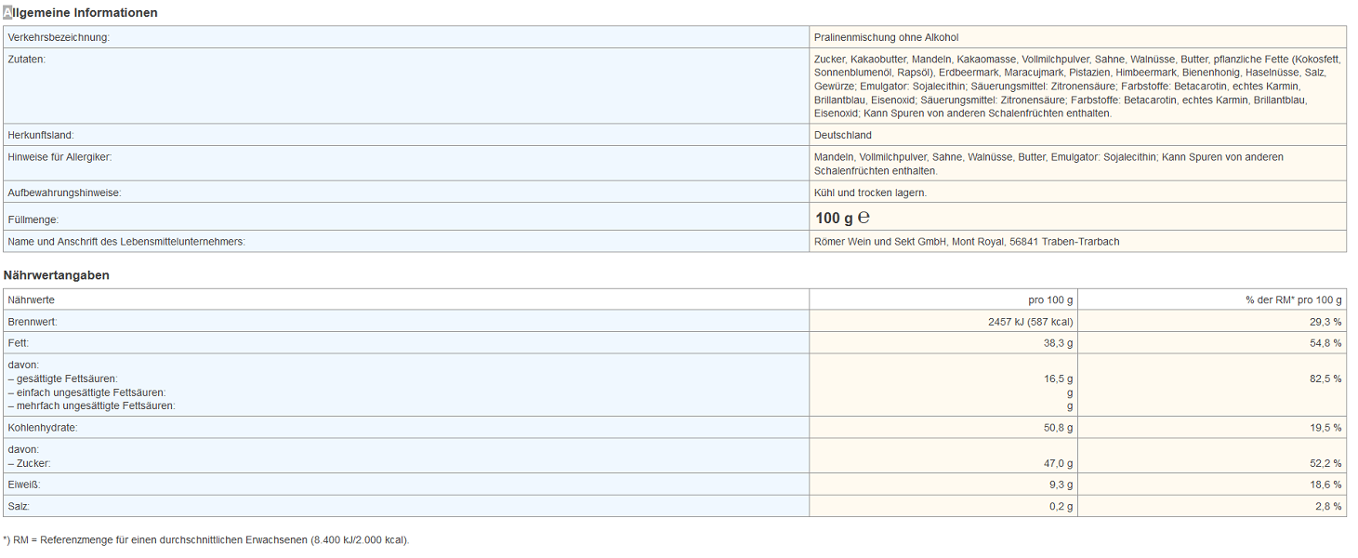Click the Aufbewahrungshinweise label
1358x558 pixels.
point(65,193)
